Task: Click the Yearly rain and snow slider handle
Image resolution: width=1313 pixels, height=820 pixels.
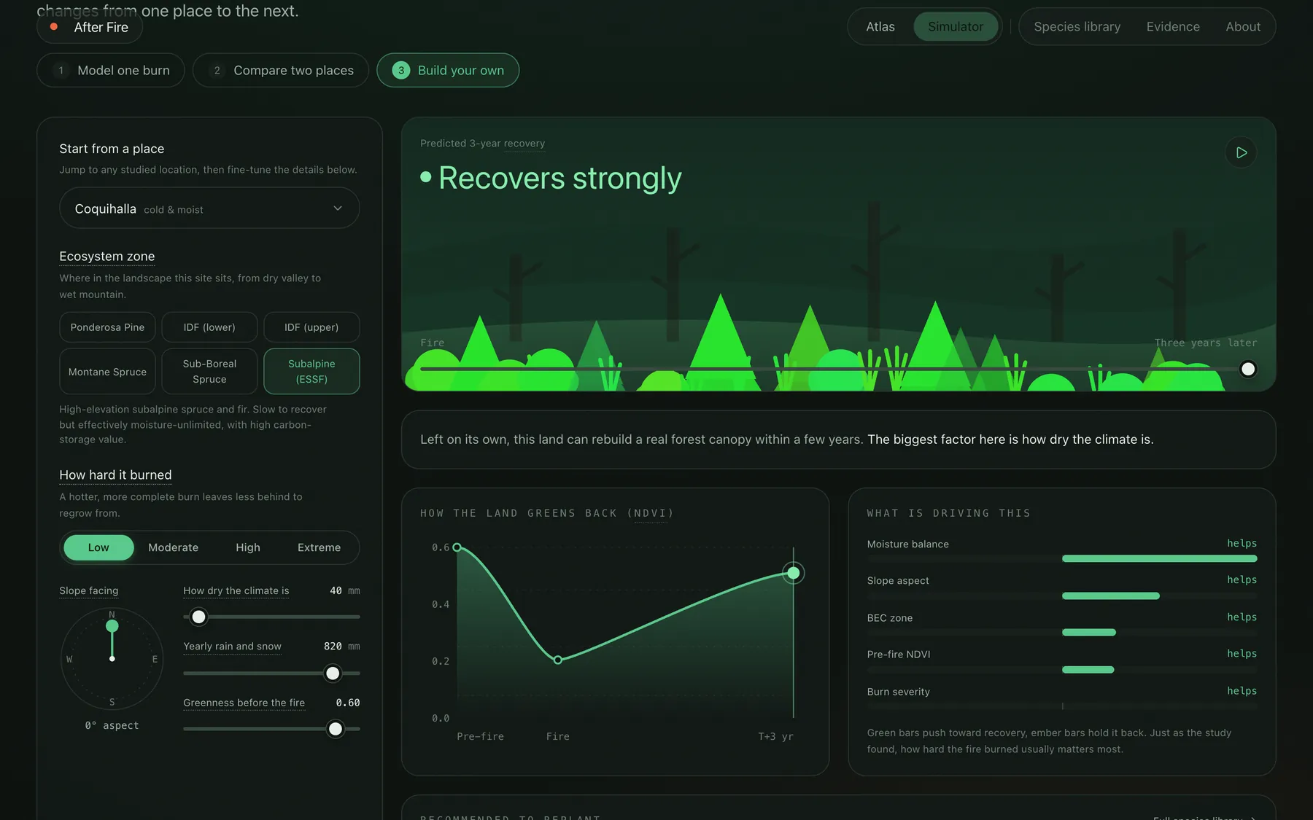Action: pyautogui.click(x=333, y=673)
